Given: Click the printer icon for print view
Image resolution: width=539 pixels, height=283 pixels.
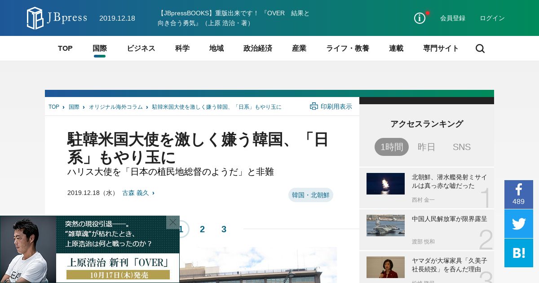Looking at the screenshot, I should 314,106.
